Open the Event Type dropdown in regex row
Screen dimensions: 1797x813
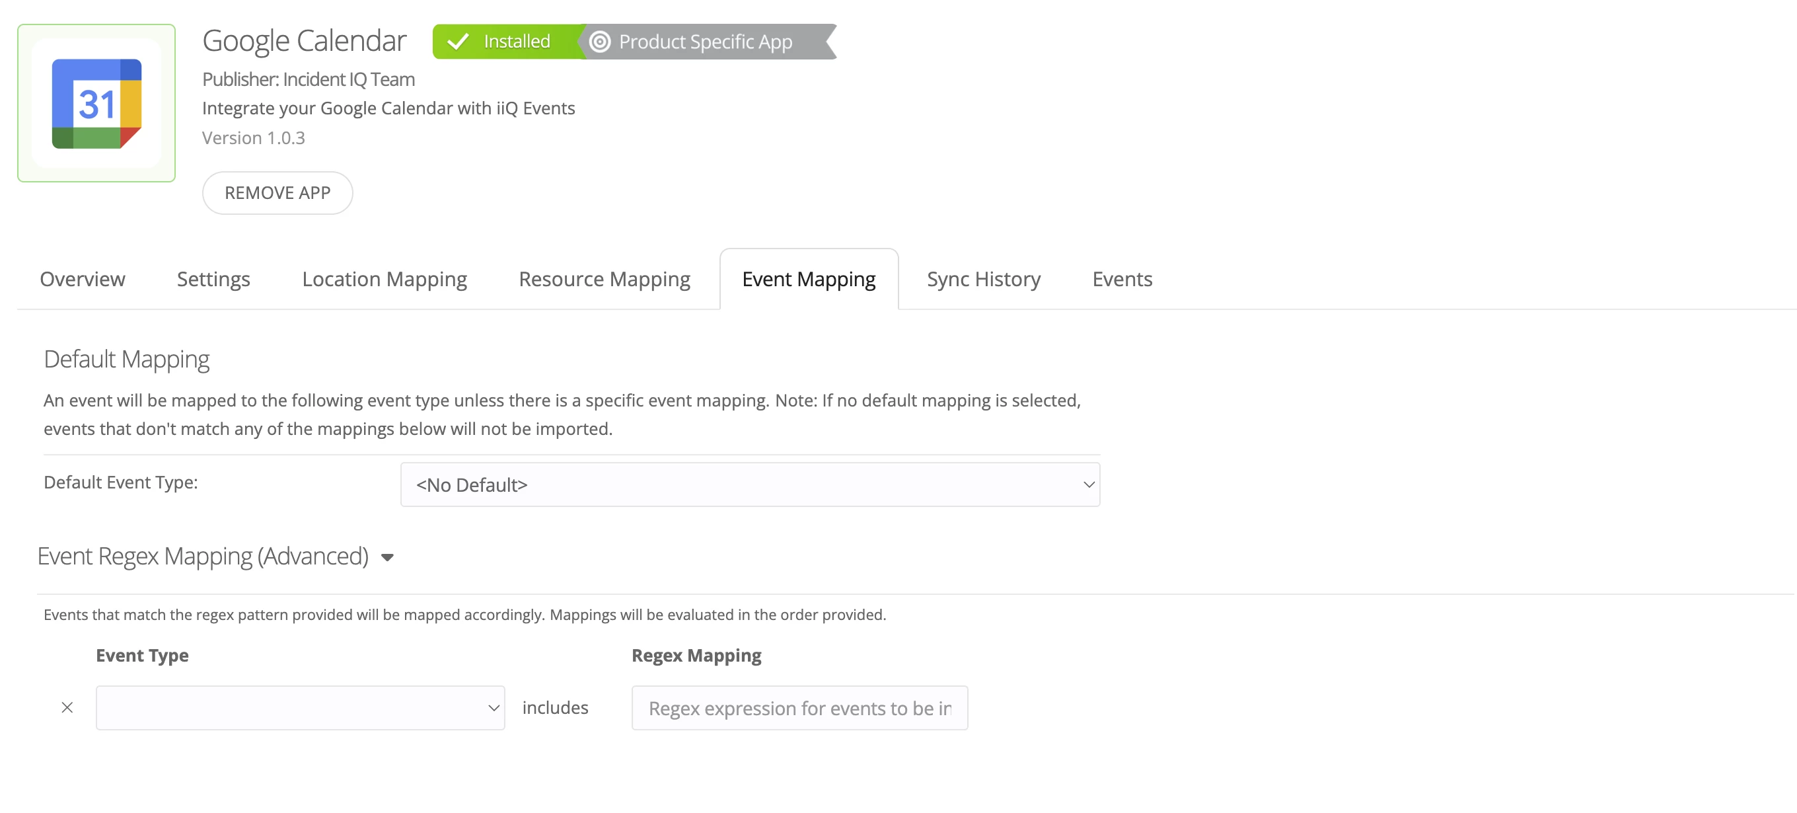point(300,707)
